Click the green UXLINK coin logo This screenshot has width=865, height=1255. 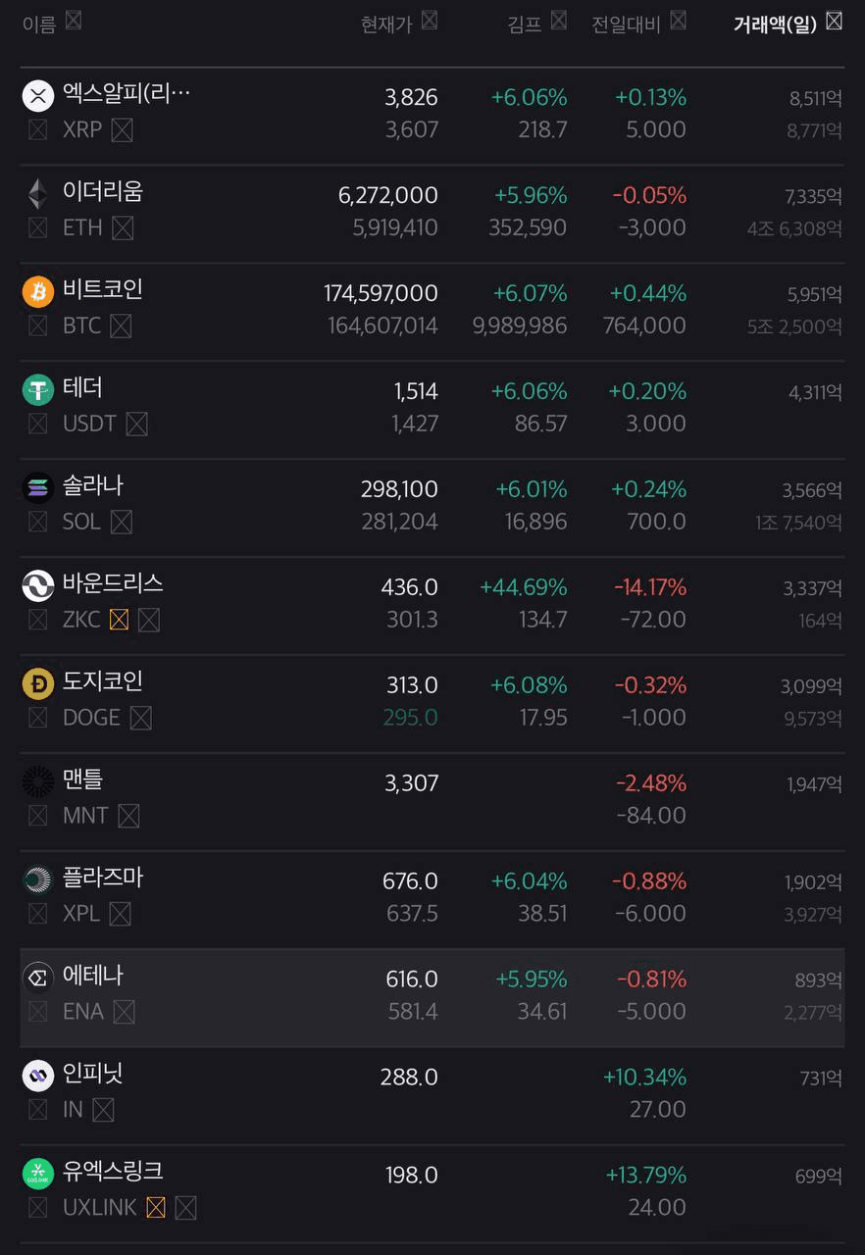click(x=38, y=1174)
